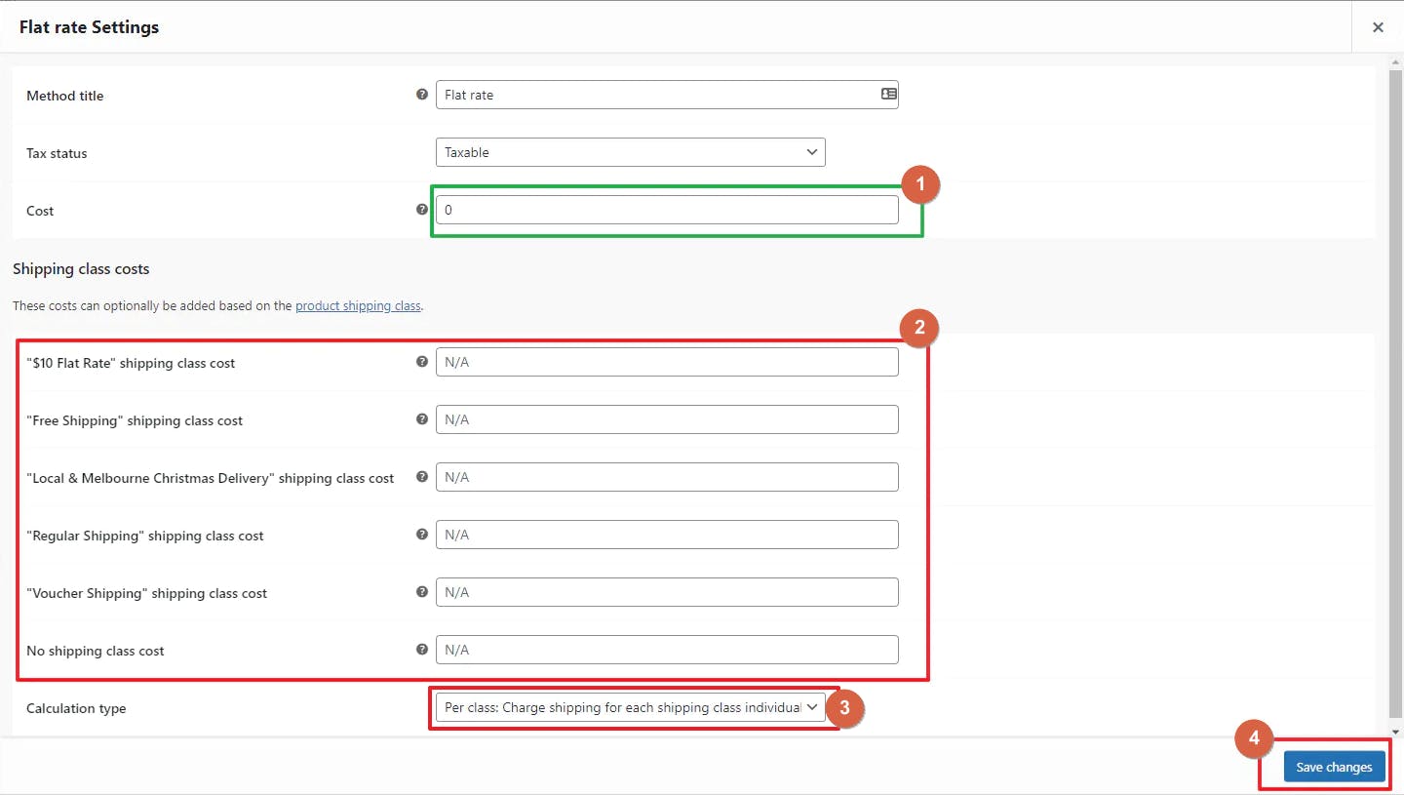The width and height of the screenshot is (1404, 795).
Task: Click the "Tax status" label
Action: pyautogui.click(x=57, y=153)
